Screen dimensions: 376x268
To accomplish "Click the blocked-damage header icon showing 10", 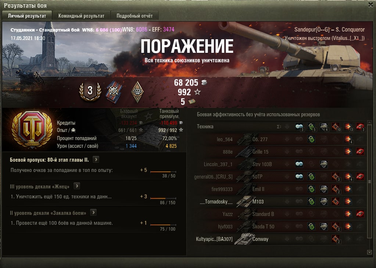I will [x=336, y=127].
